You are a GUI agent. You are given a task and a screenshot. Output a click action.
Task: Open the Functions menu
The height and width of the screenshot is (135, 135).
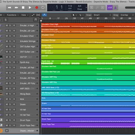[12, 15]
